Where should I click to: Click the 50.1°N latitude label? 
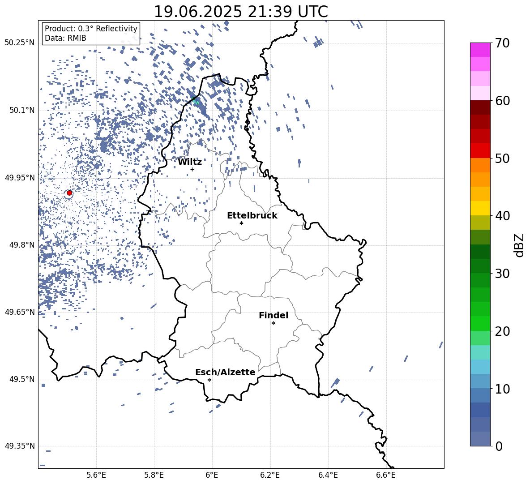(x=21, y=111)
